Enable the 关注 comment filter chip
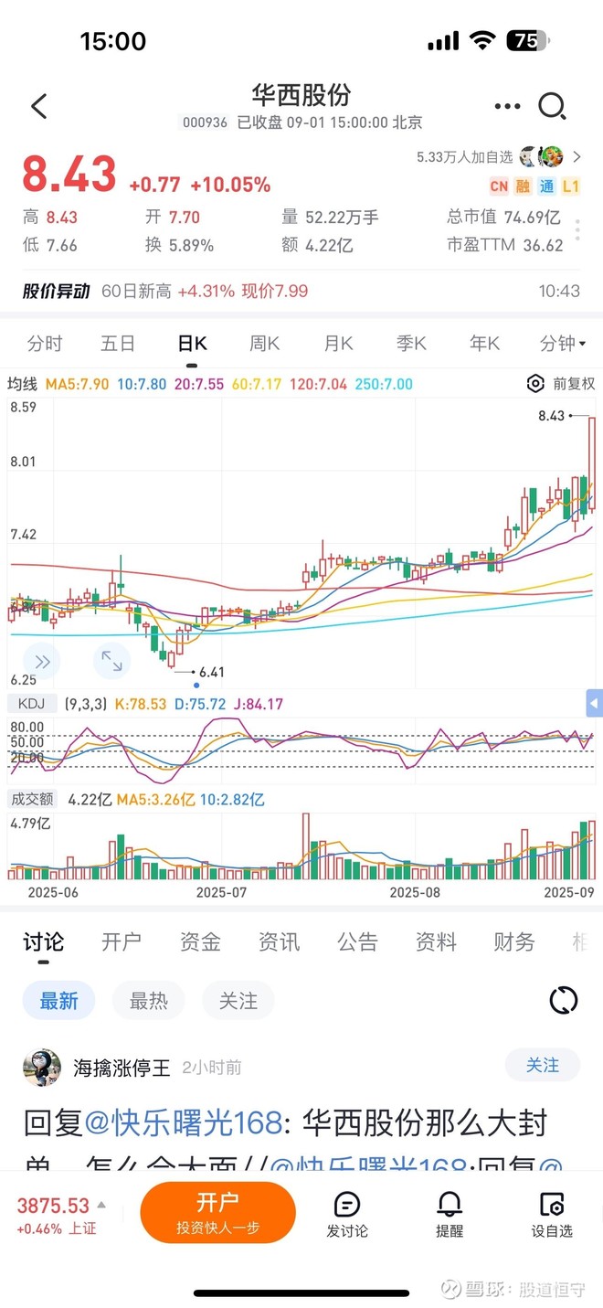This screenshot has height=1308, width=603. click(x=238, y=1001)
